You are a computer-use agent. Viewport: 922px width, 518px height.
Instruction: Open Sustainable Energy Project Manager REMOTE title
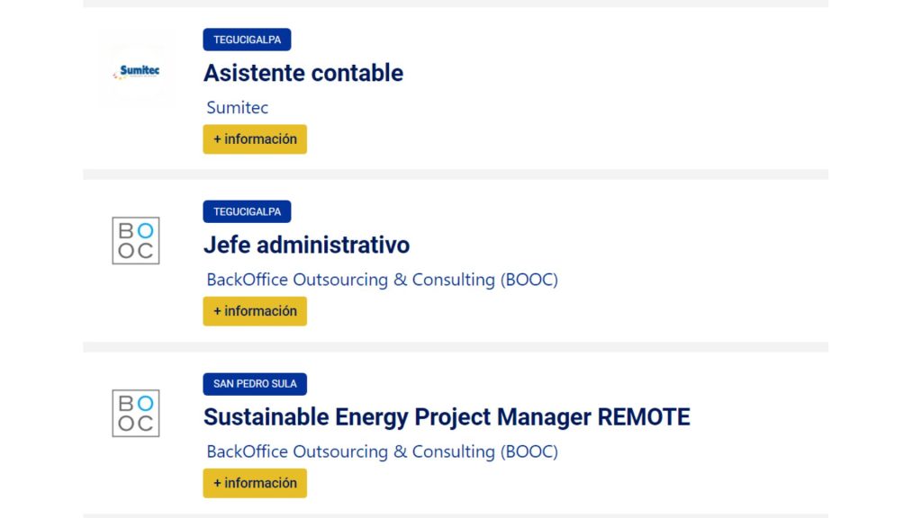pyautogui.click(x=447, y=417)
